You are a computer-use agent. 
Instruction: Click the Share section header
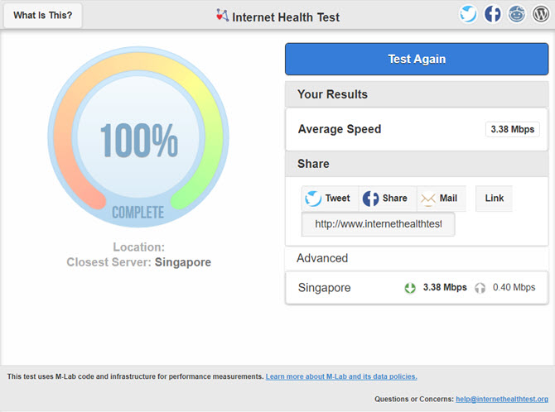(x=417, y=164)
